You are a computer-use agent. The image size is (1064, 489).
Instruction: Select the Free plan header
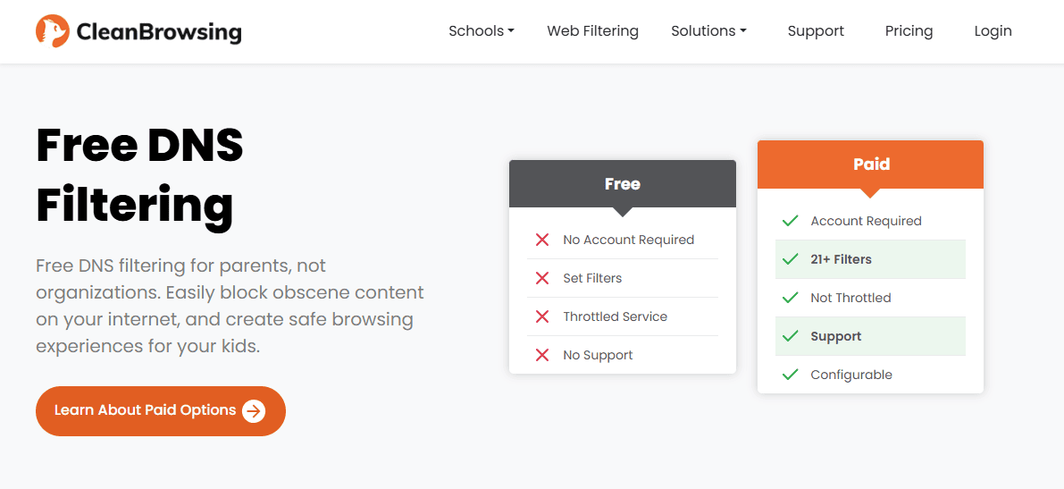[x=623, y=184]
